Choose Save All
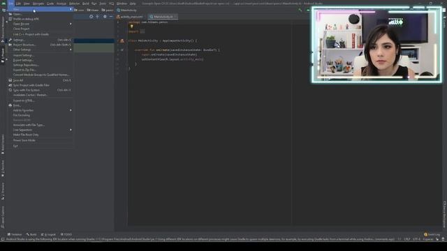This screenshot has width=447, height=251. (x=41, y=80)
